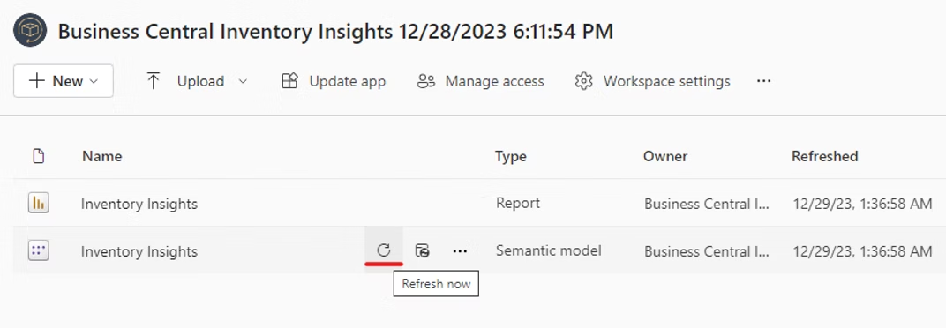Click the file icon column header
Screen dimensions: 946x328
click(39, 156)
